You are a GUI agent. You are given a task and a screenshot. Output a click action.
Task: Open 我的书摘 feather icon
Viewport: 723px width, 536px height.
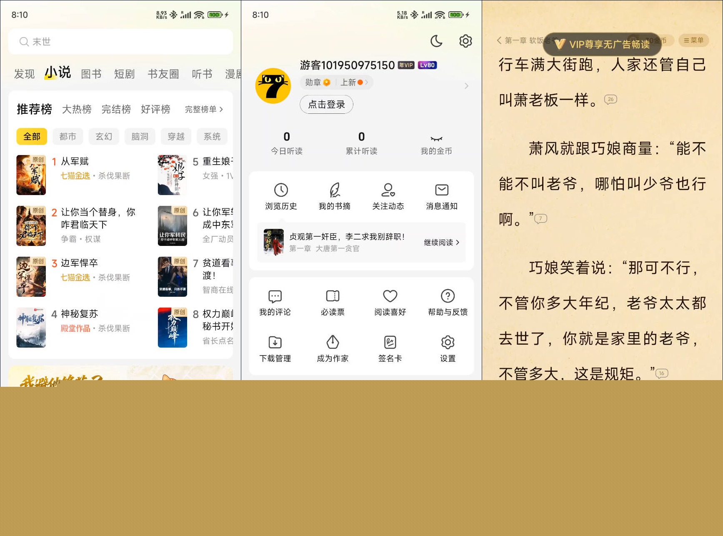point(335,190)
